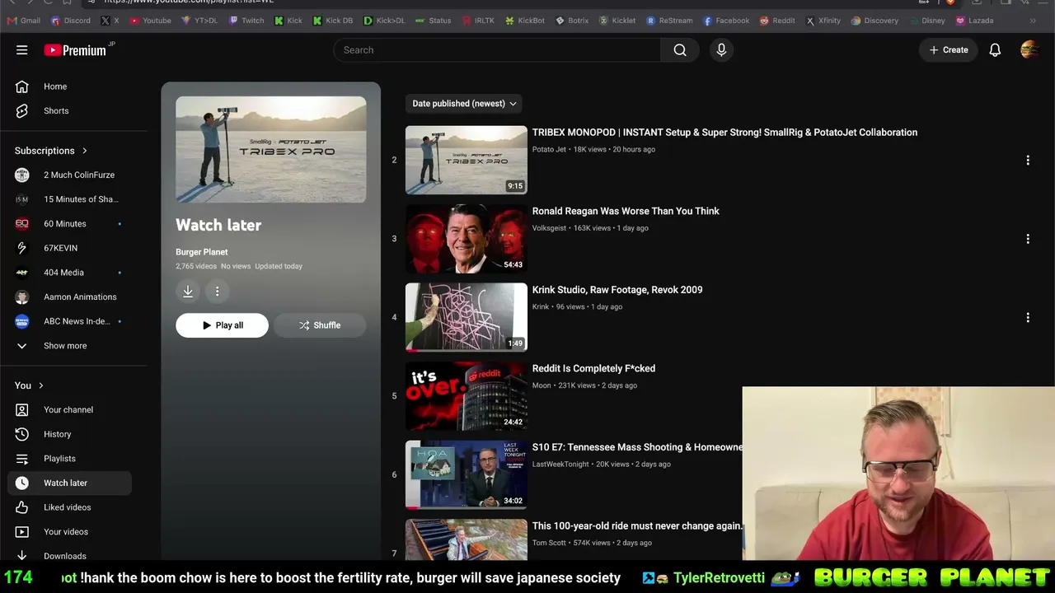Open the account avatar menu
Image resolution: width=1055 pixels, height=593 pixels.
click(x=1029, y=50)
